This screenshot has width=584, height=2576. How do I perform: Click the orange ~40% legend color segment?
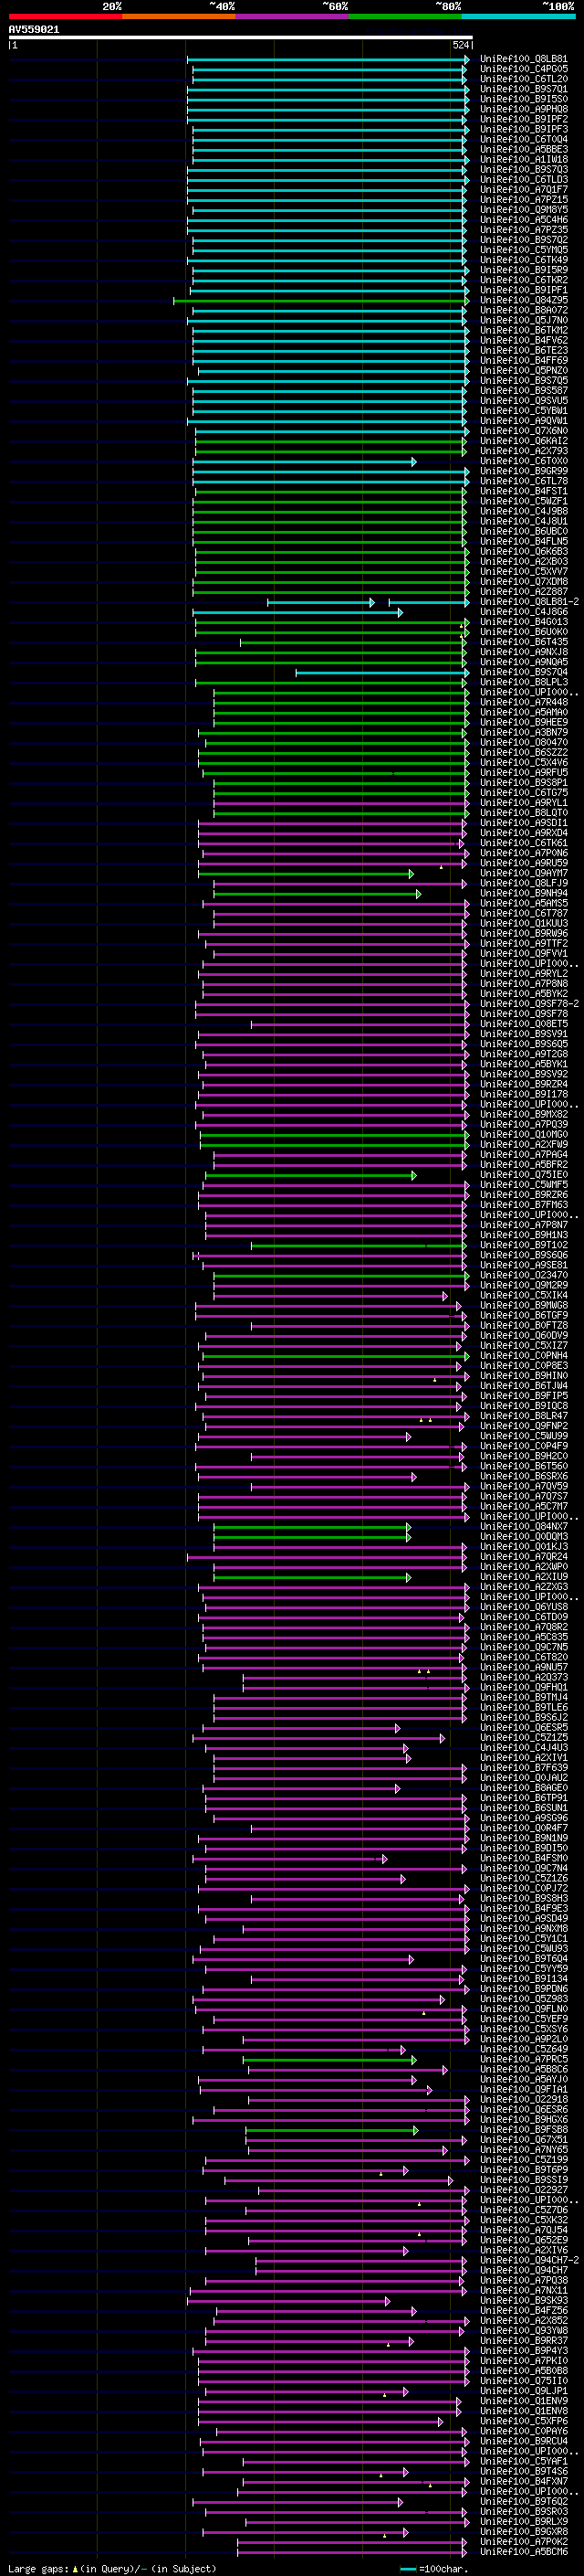tap(178, 16)
